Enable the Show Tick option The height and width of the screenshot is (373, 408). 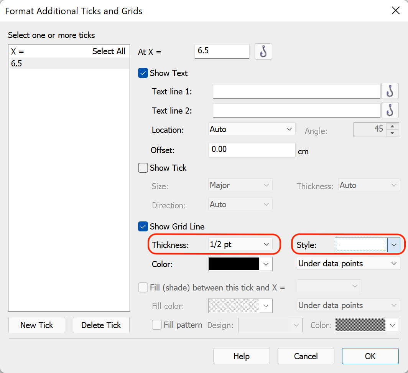point(143,168)
